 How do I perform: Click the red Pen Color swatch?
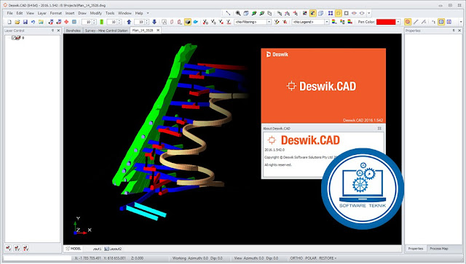click(x=386, y=22)
